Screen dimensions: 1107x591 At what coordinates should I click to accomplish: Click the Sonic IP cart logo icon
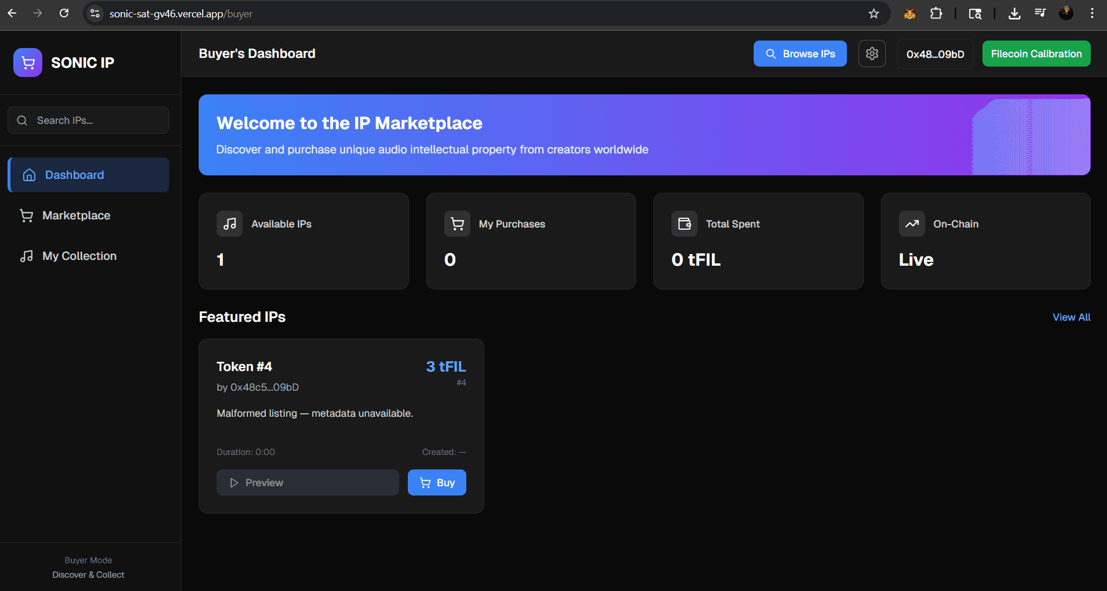coord(28,63)
